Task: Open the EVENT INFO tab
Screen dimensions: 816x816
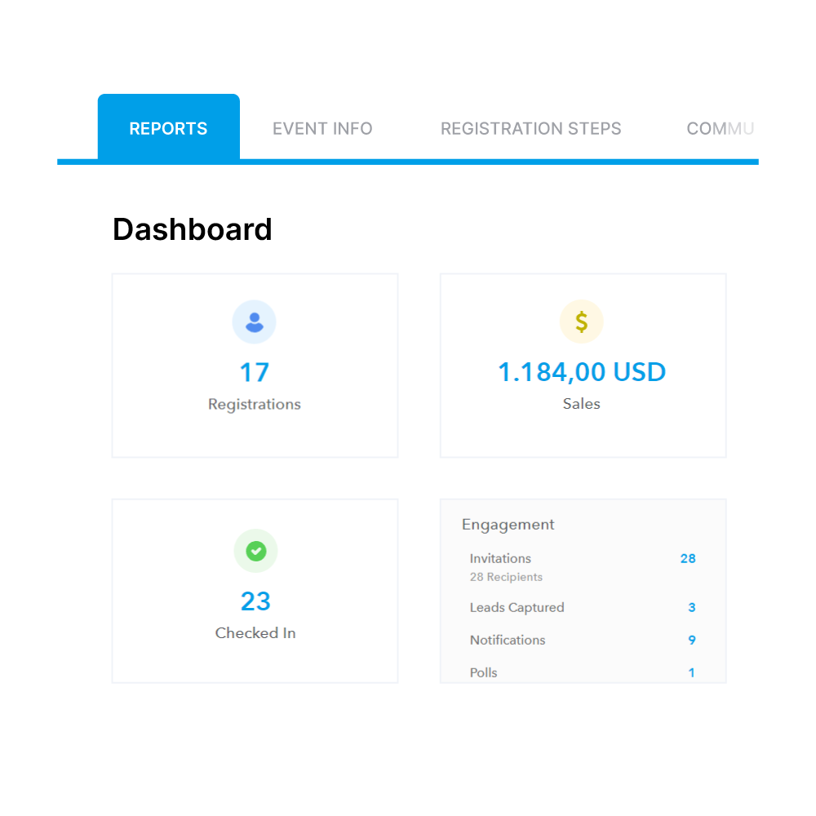Action: point(322,128)
